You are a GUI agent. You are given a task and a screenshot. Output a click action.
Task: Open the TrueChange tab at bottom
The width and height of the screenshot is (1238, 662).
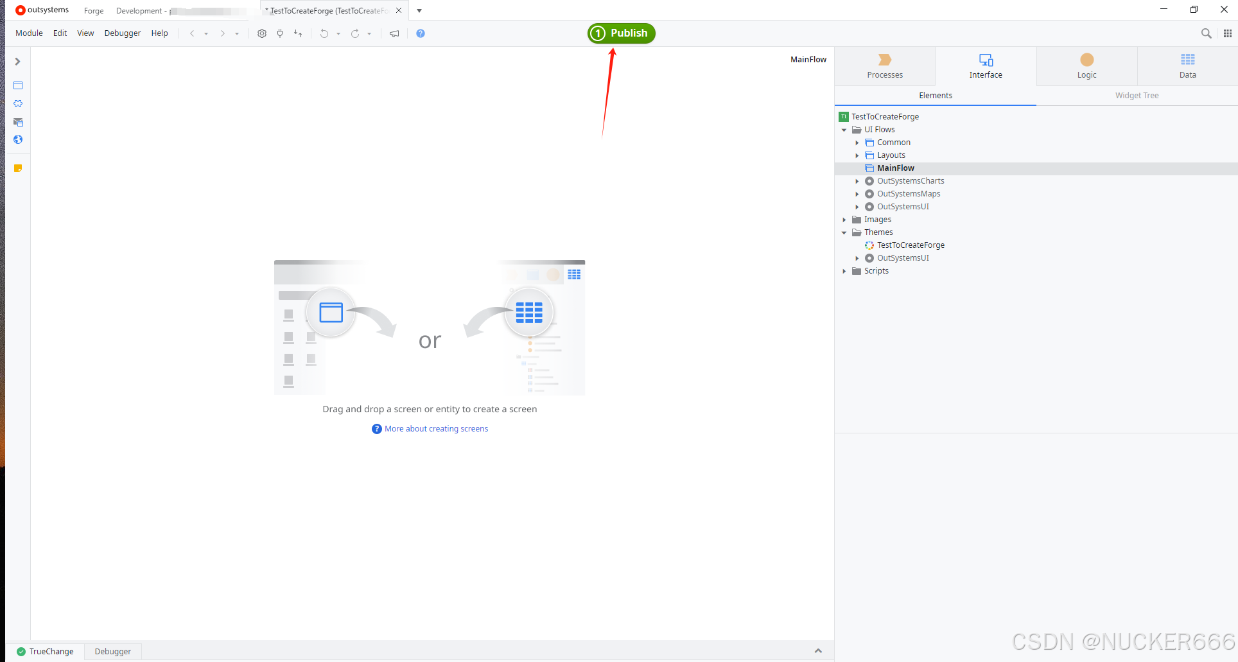45,651
